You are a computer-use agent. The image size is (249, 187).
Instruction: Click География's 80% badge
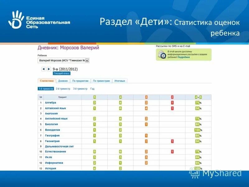coord(197,136)
